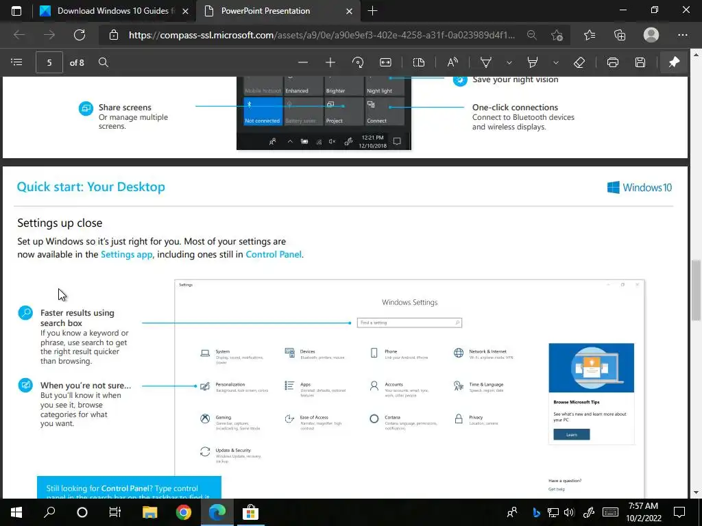Open the touch keyboard tray icon
Viewport: 702px width, 526px height.
[610, 512]
